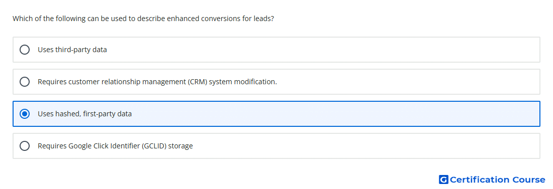Select the 'Uses third-party data' radio button
Viewport: 553px width, 189px height.
[25, 50]
